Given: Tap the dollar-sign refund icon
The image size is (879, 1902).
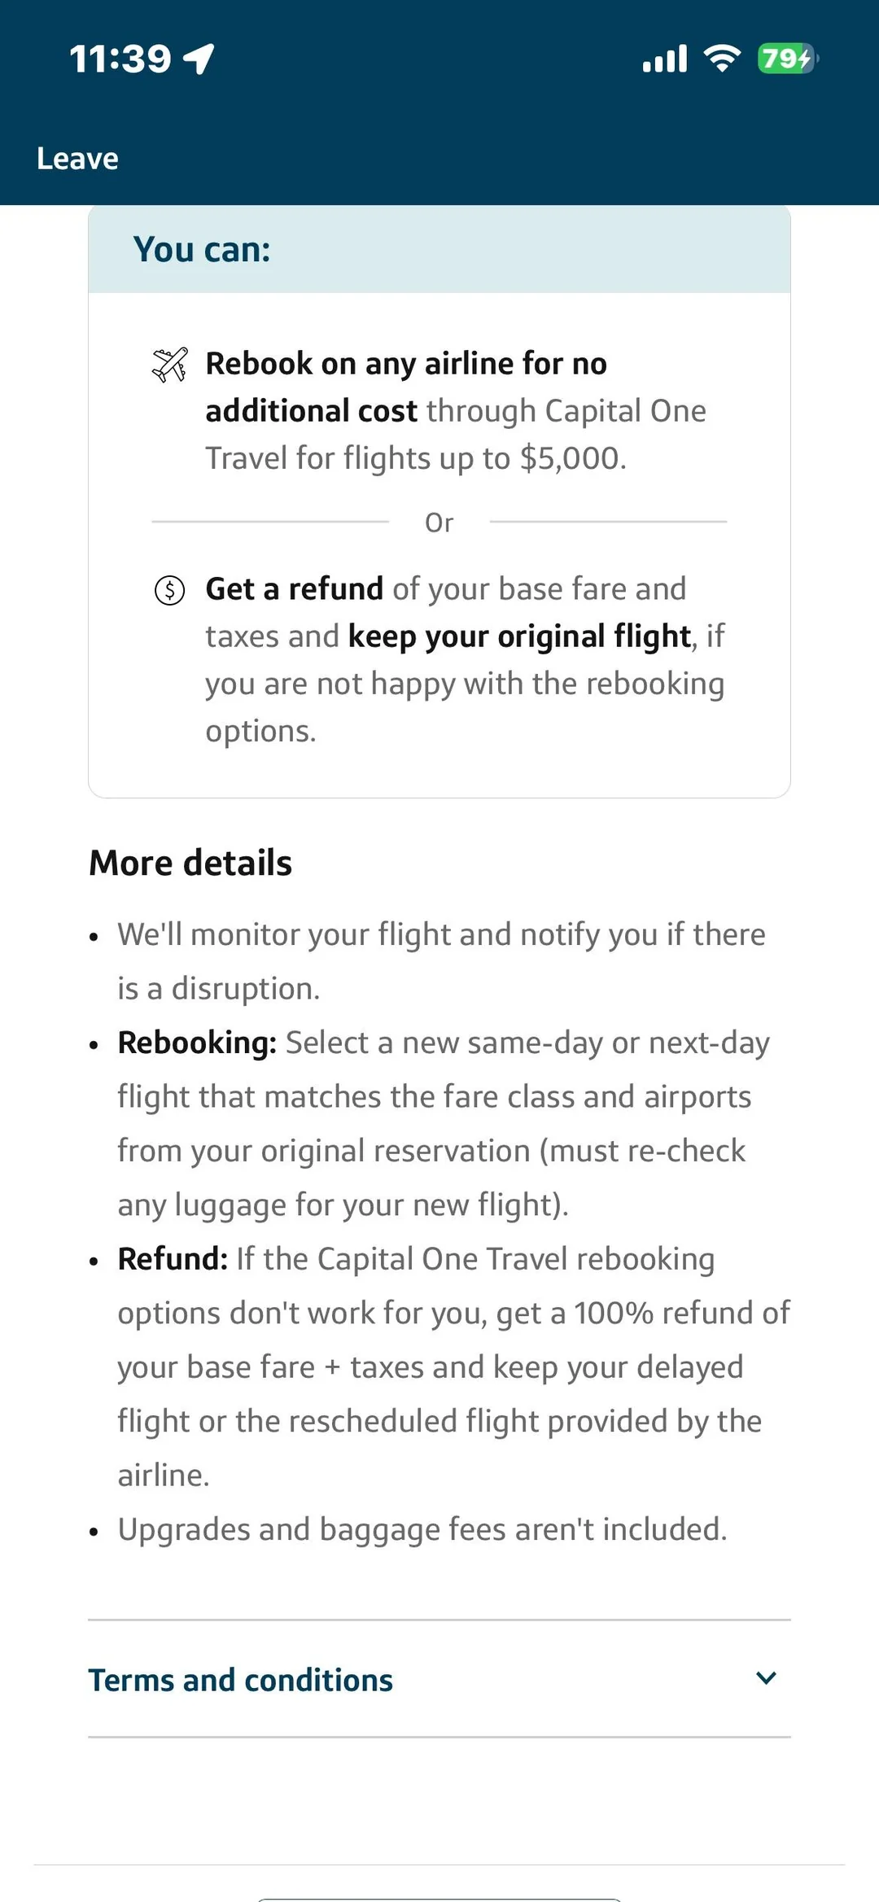Looking at the screenshot, I should tap(170, 590).
